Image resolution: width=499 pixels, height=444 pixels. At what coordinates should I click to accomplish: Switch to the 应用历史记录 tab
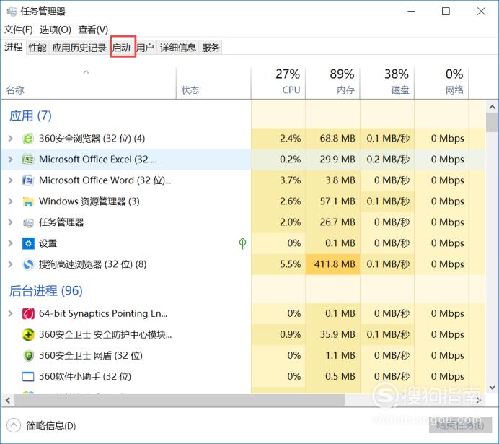(x=79, y=48)
